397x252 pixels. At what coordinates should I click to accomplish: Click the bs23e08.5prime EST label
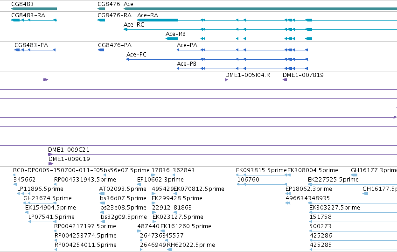tap(123, 208)
